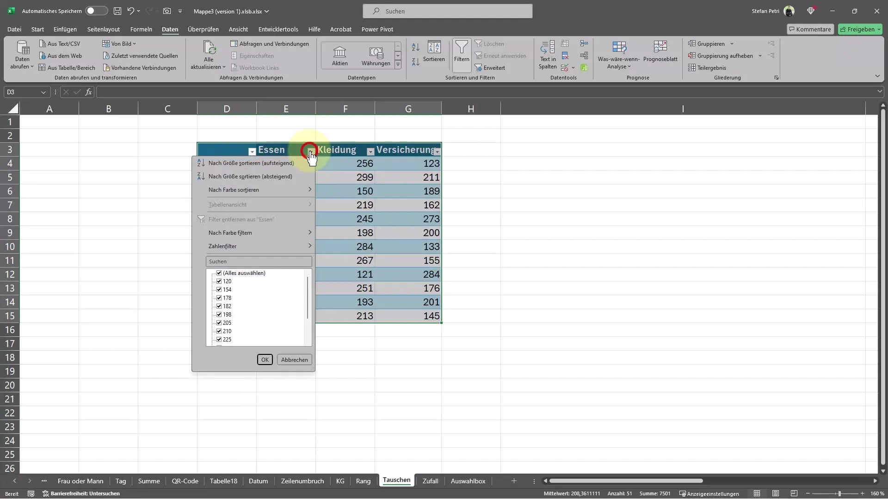Open the Formeln ribbon tab
This screenshot has width=888, height=499.
(x=141, y=29)
